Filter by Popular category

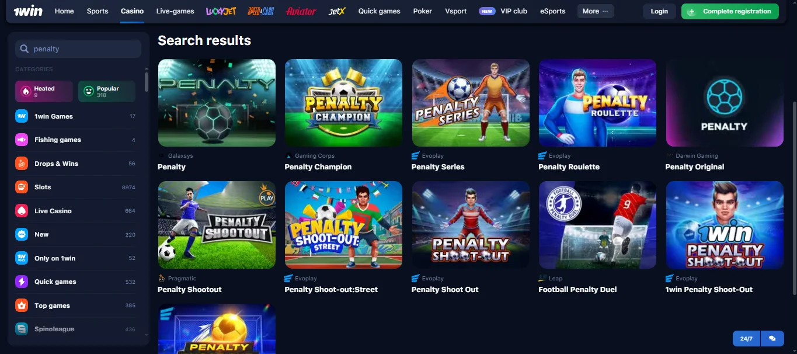point(107,91)
